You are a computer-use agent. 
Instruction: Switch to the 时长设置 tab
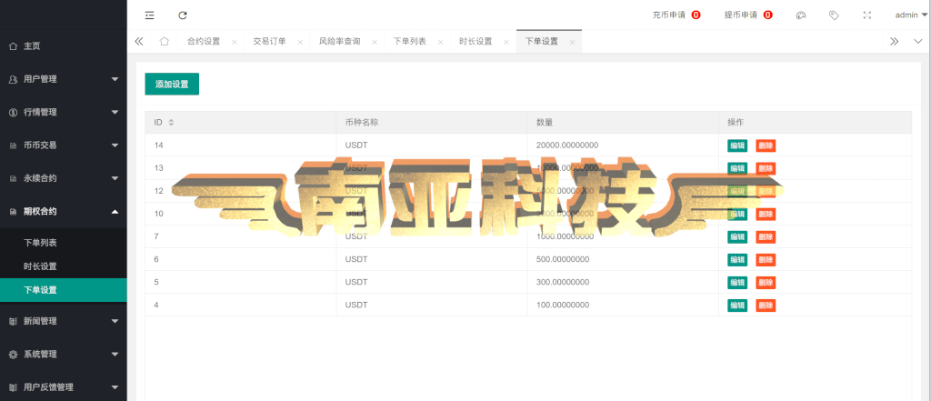tap(476, 42)
